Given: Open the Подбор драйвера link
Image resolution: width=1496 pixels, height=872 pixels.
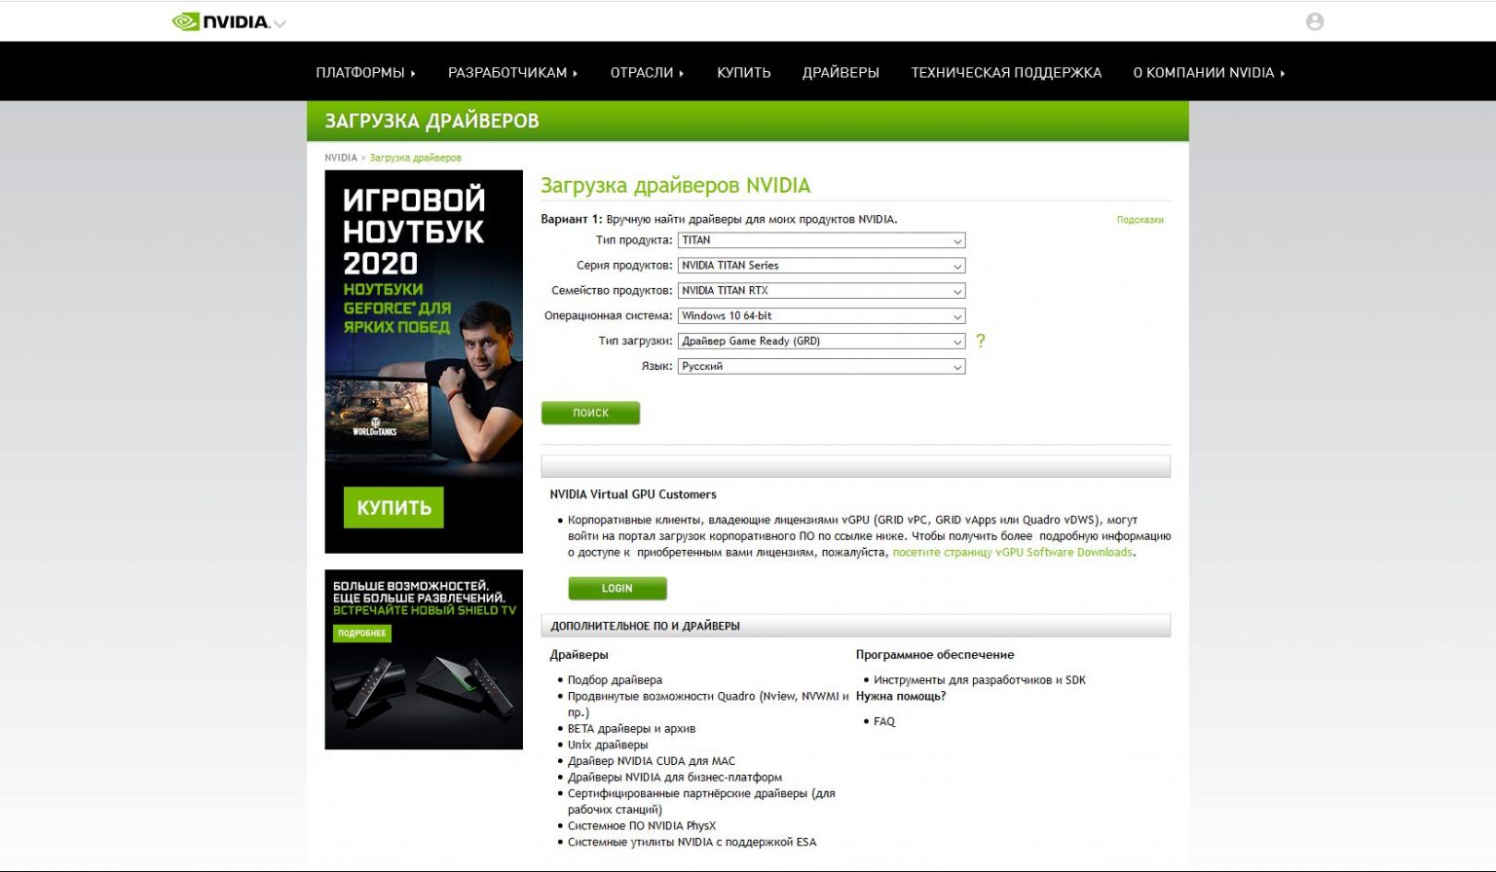Looking at the screenshot, I should point(615,680).
